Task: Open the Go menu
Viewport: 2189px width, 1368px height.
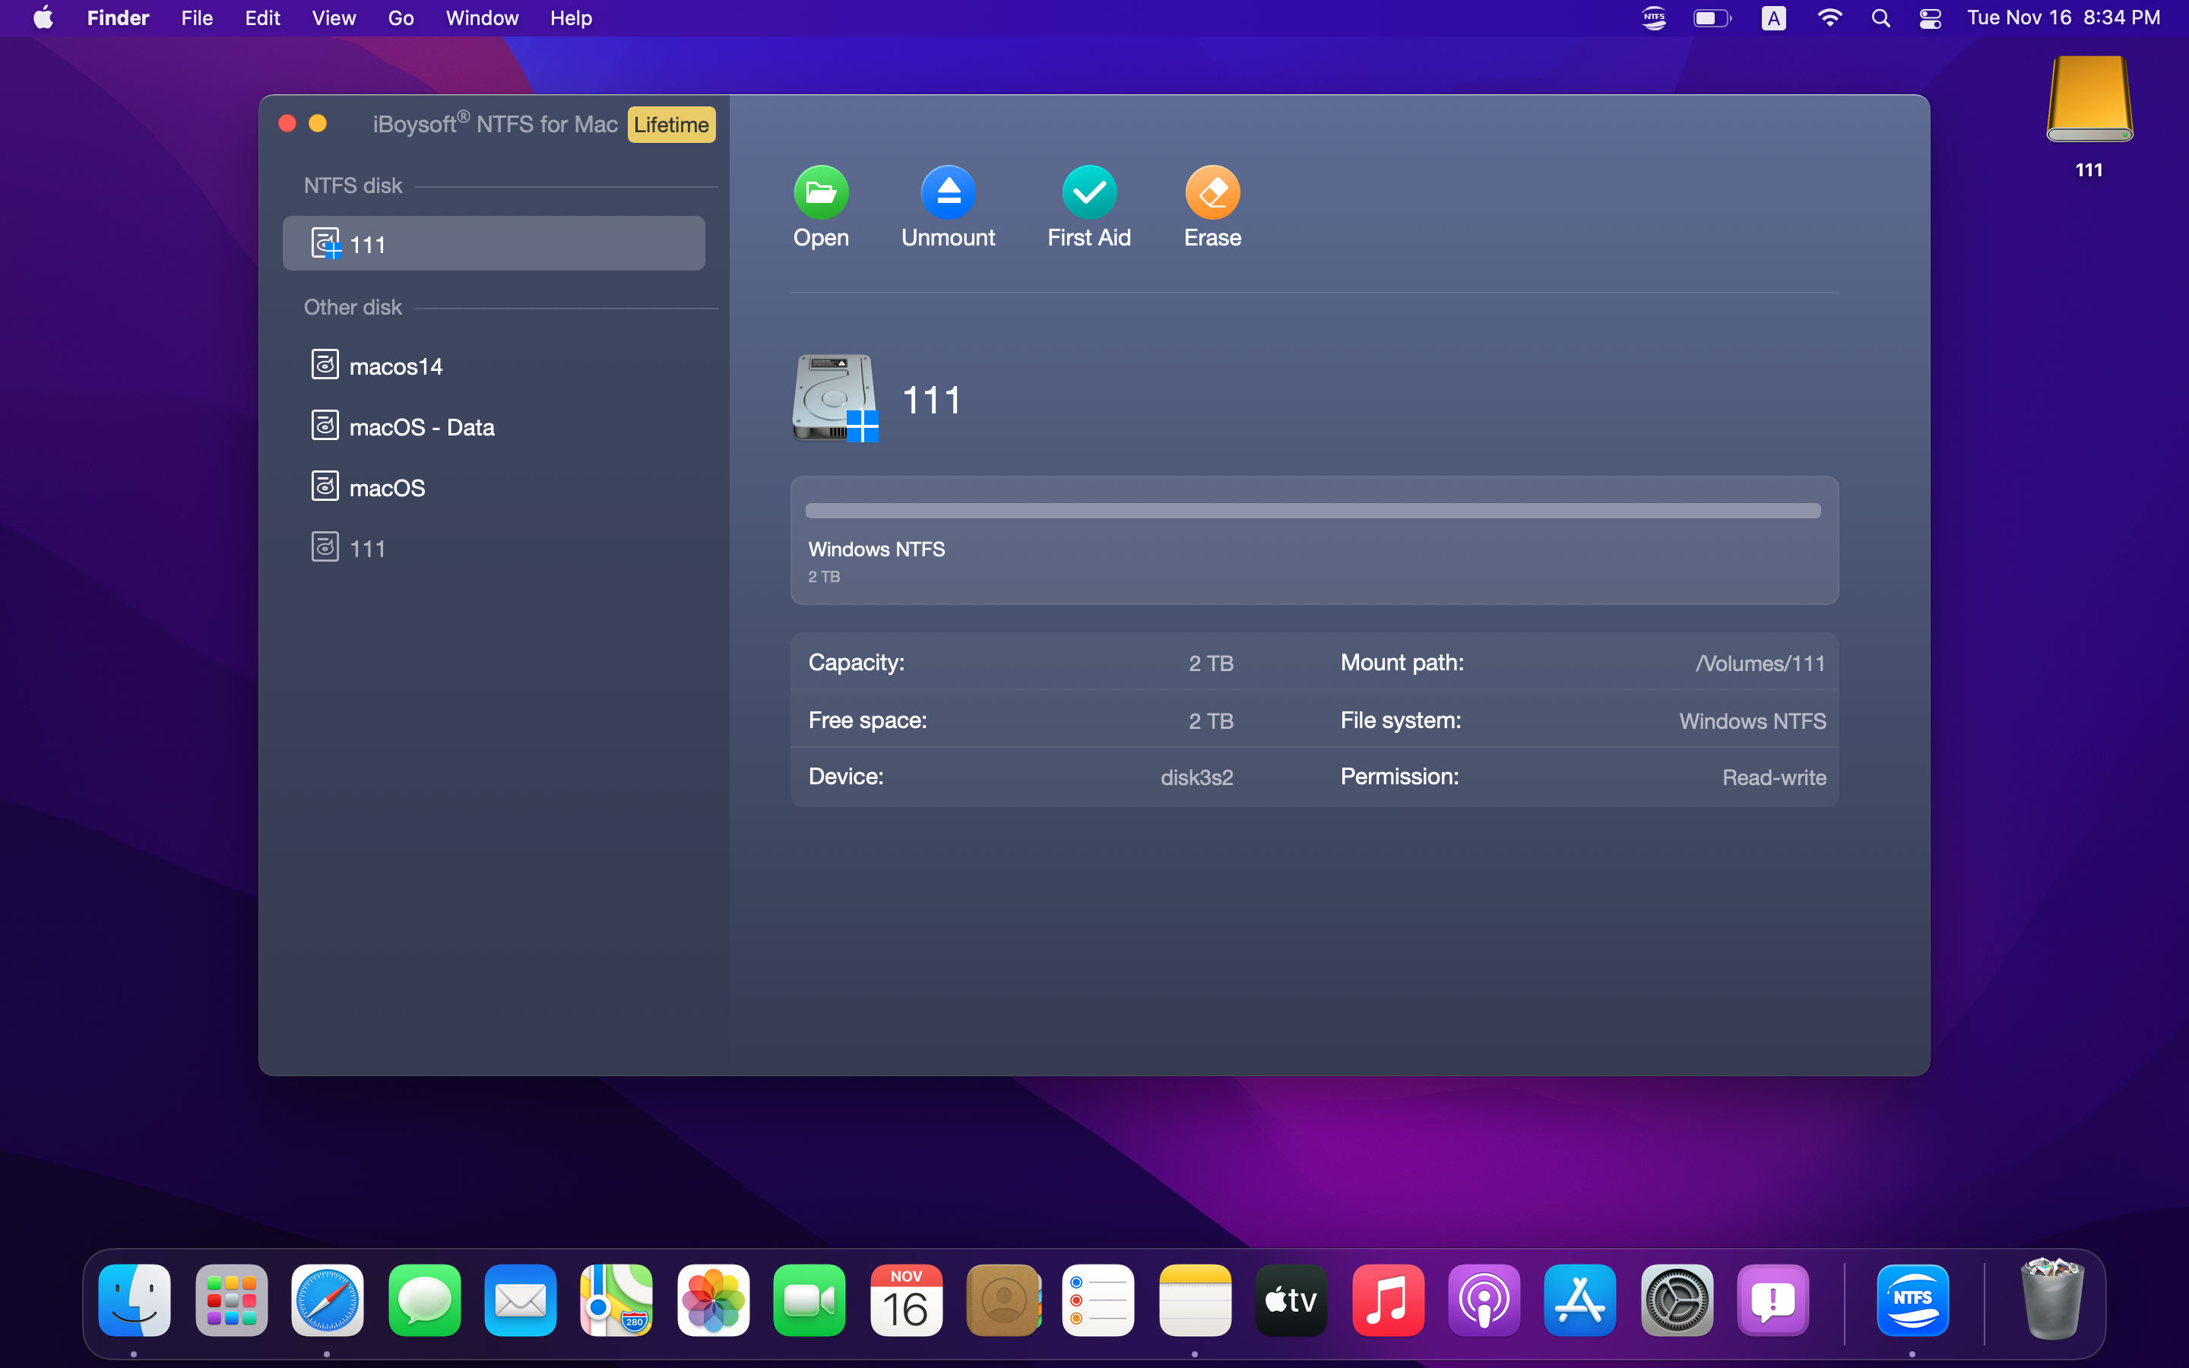Action: (x=400, y=17)
